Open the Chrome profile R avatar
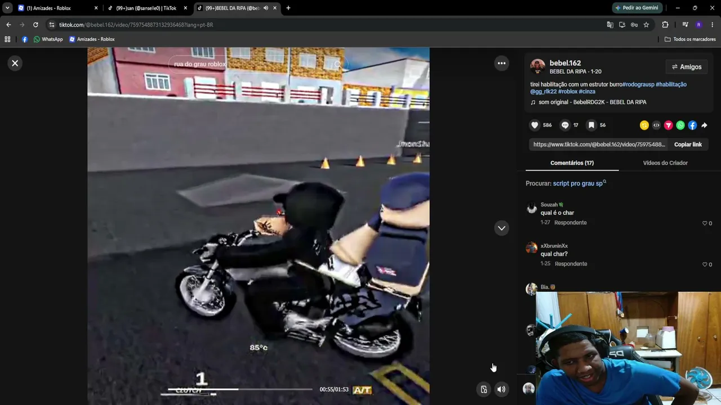 pos(698,25)
